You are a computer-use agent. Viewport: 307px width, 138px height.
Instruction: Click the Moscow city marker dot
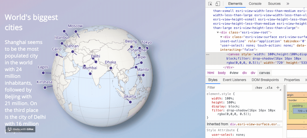click(76, 31)
